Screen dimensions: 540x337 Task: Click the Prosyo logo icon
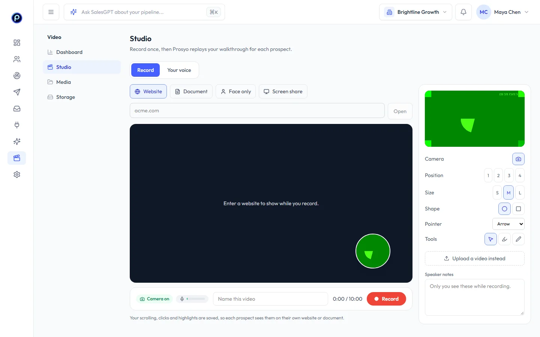(x=17, y=18)
